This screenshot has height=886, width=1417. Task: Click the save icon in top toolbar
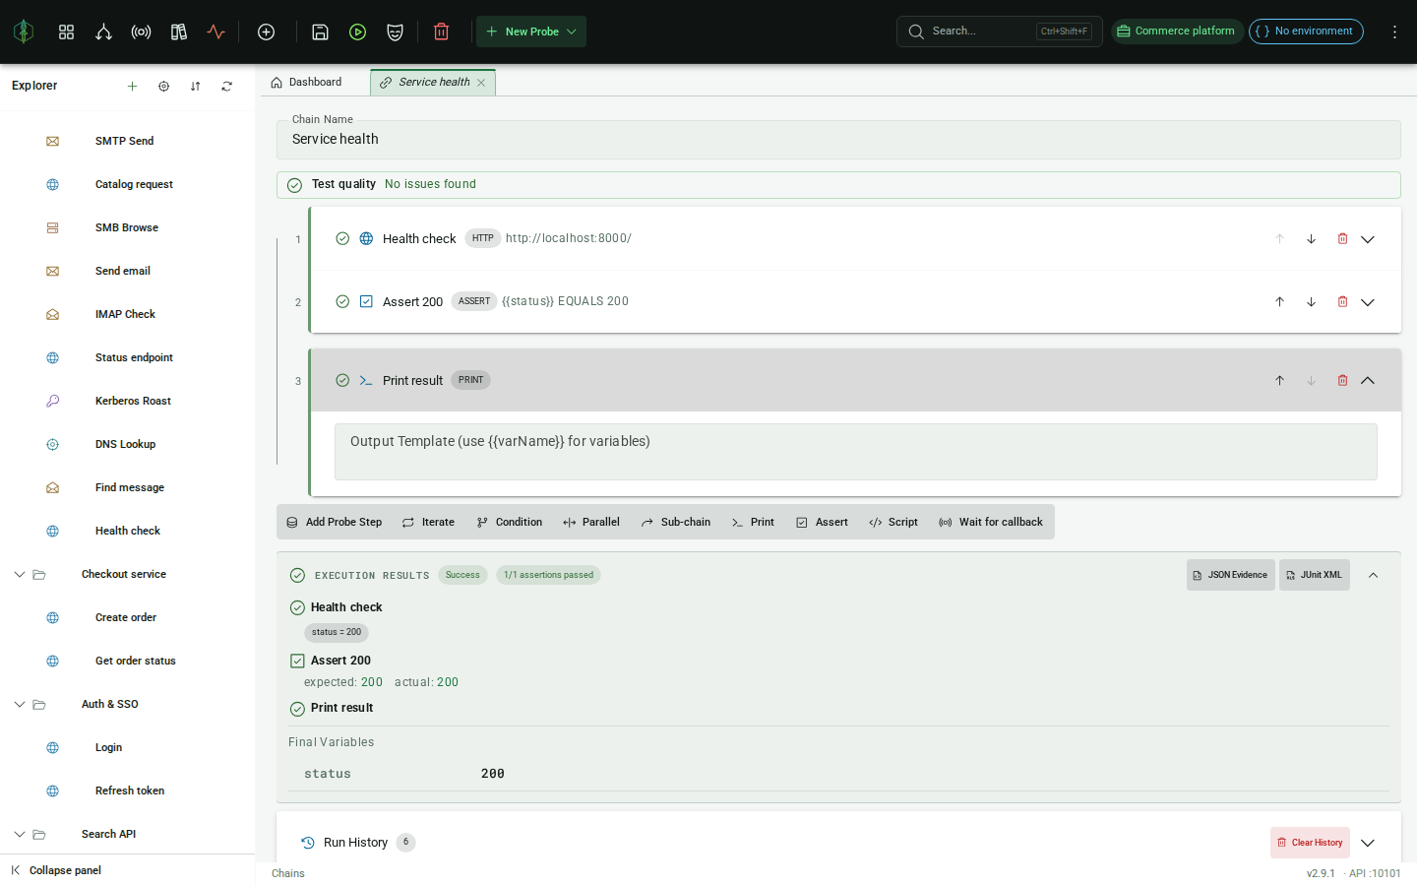point(320,32)
